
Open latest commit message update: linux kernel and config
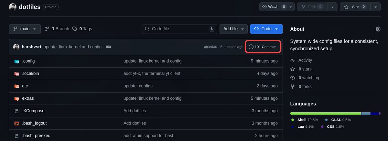click(72, 47)
